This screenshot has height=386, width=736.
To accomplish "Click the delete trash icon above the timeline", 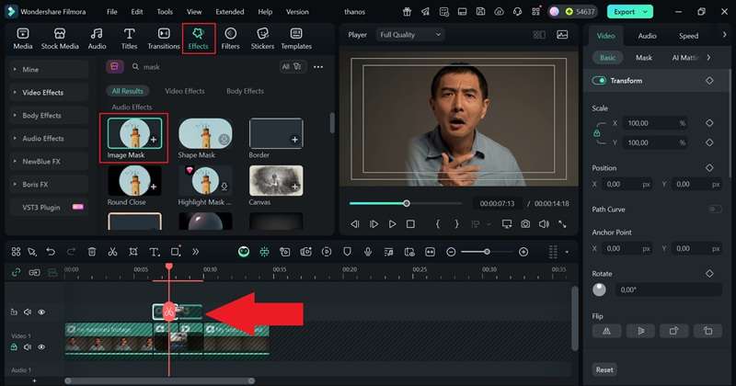I will click(92, 252).
